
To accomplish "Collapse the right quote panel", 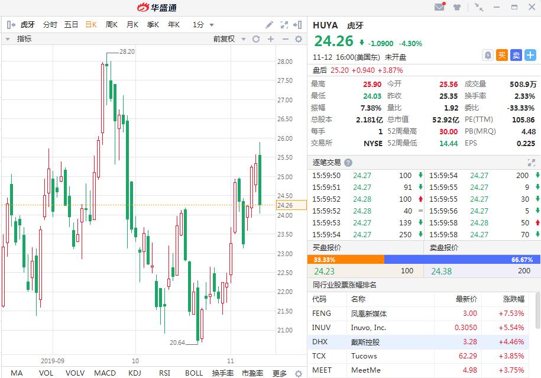I will coord(297,24).
